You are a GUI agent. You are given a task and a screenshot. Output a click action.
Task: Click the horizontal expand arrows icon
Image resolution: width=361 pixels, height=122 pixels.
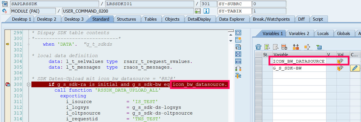coord(238,61)
